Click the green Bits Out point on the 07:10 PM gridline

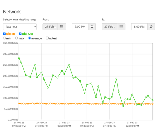click(x=42, y=72)
